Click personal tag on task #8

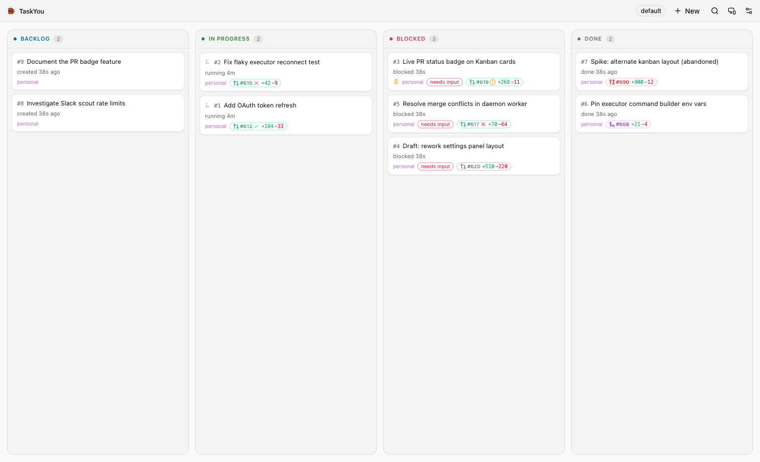(x=28, y=124)
